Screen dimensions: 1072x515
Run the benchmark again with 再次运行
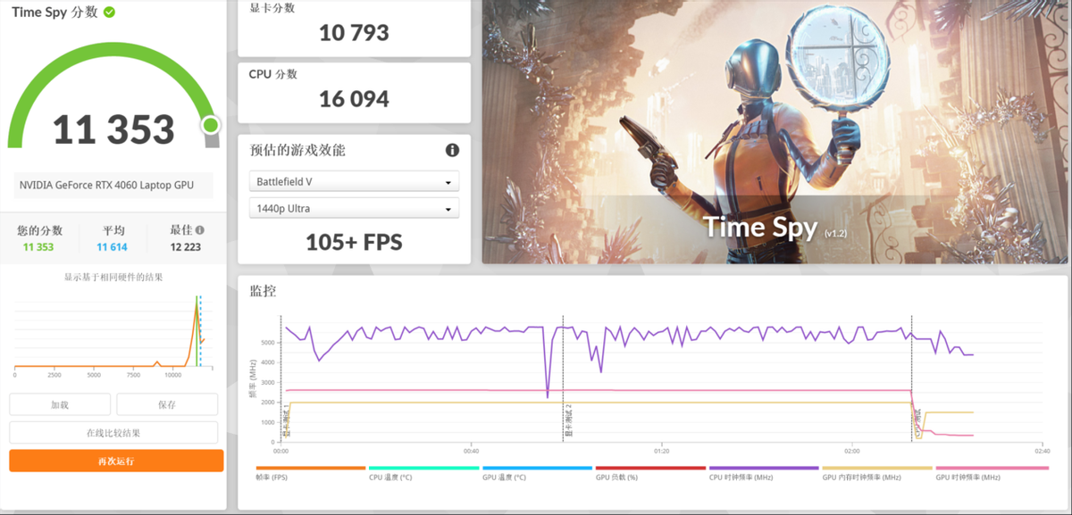(x=116, y=461)
